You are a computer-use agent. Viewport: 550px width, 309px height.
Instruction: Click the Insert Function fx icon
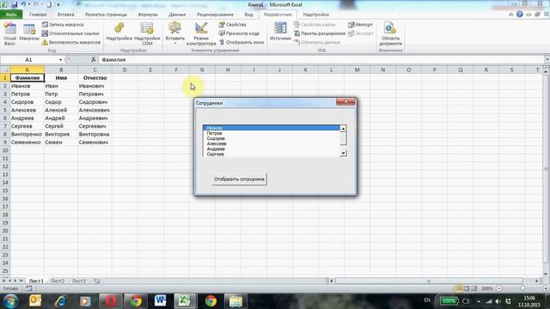[x=94, y=60]
